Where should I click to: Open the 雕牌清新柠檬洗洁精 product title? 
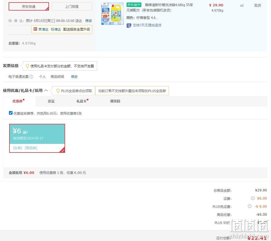[159, 8]
